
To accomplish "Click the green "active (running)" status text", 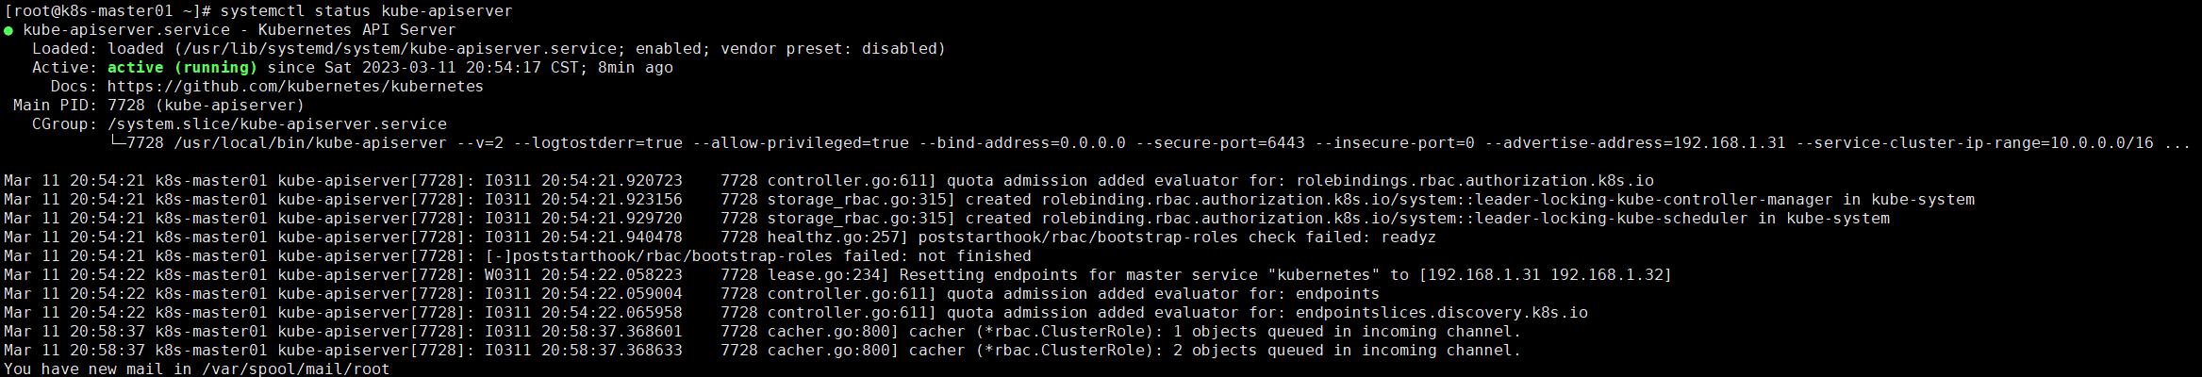I will point(182,68).
